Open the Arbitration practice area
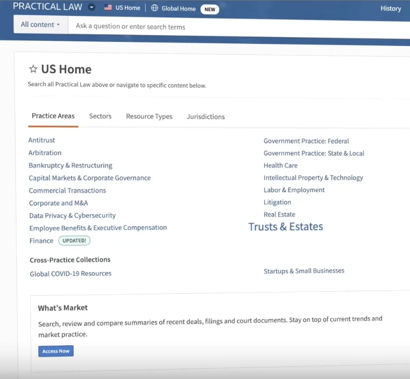Viewport: 410px width, 379px height. 45,153
